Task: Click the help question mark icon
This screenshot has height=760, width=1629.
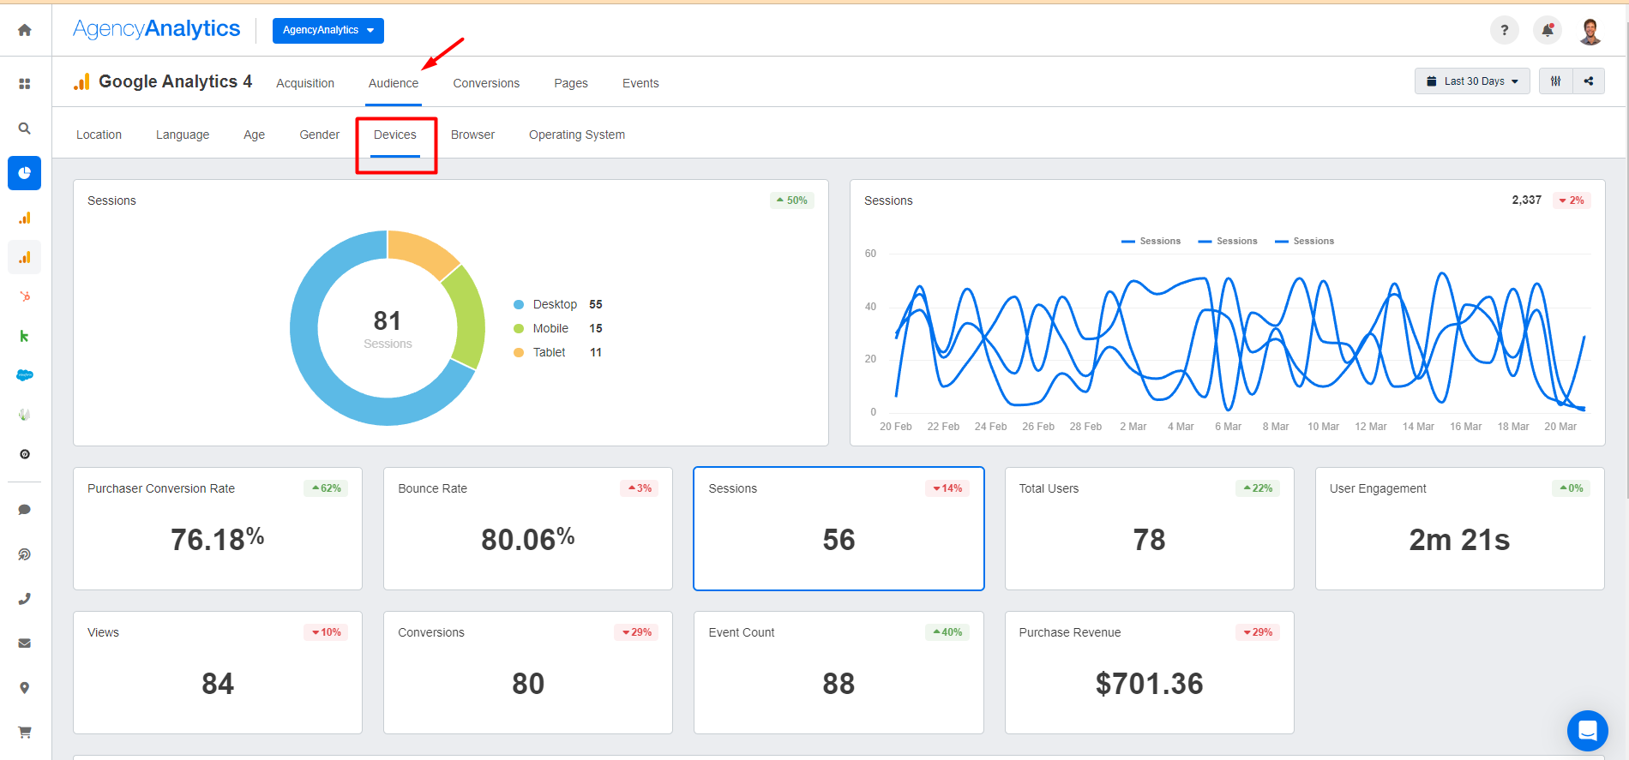Action: 1504,30
